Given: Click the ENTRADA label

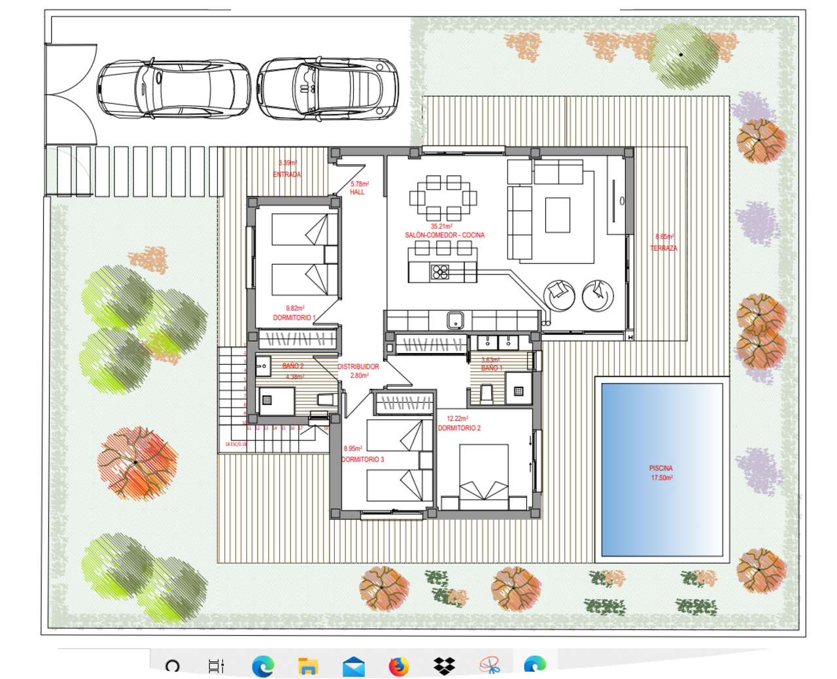Looking at the screenshot, I should pos(287,174).
